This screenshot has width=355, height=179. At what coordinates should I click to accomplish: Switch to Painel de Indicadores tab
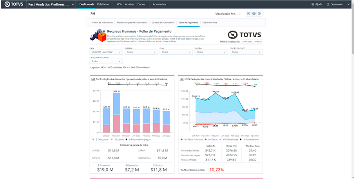pyautogui.click(x=103, y=23)
